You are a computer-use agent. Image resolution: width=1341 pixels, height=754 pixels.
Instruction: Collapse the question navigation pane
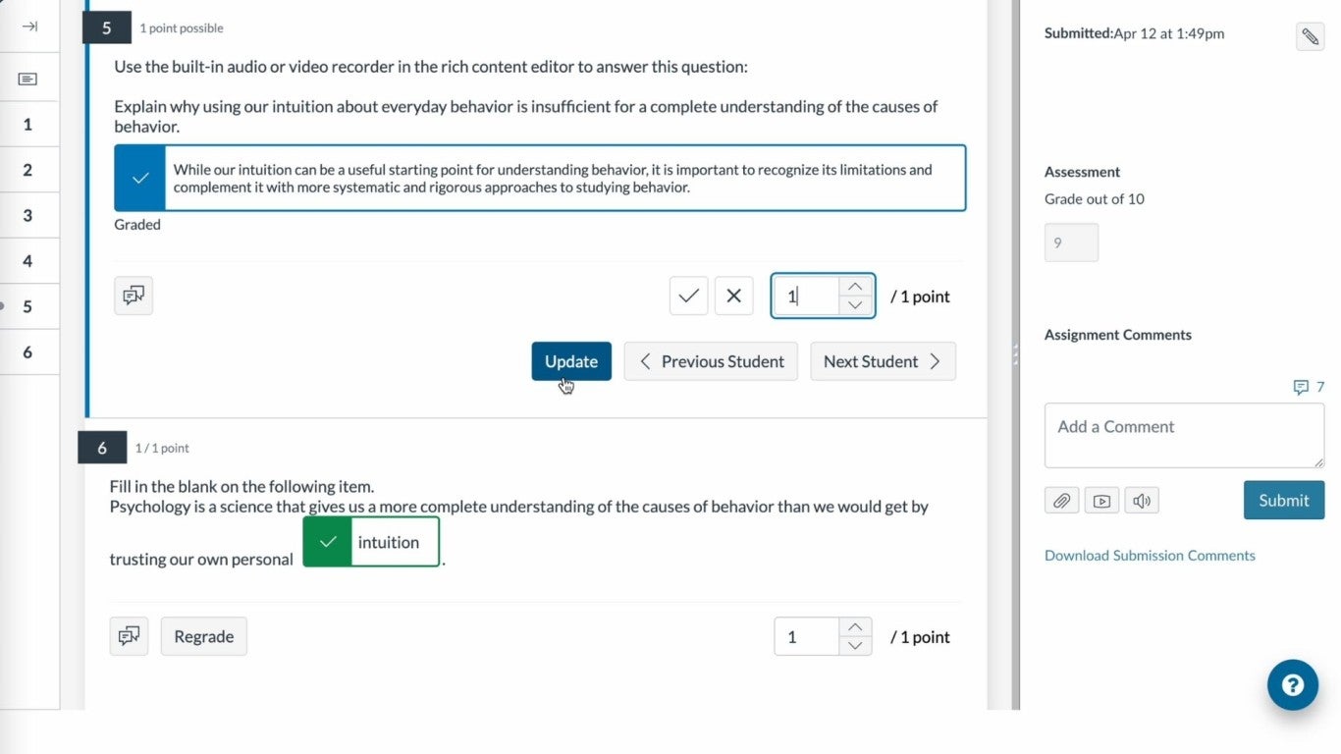click(x=30, y=27)
